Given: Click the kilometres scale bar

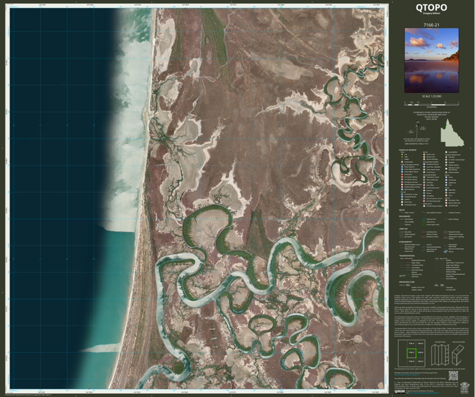Looking at the screenshot, I should pos(432,103).
